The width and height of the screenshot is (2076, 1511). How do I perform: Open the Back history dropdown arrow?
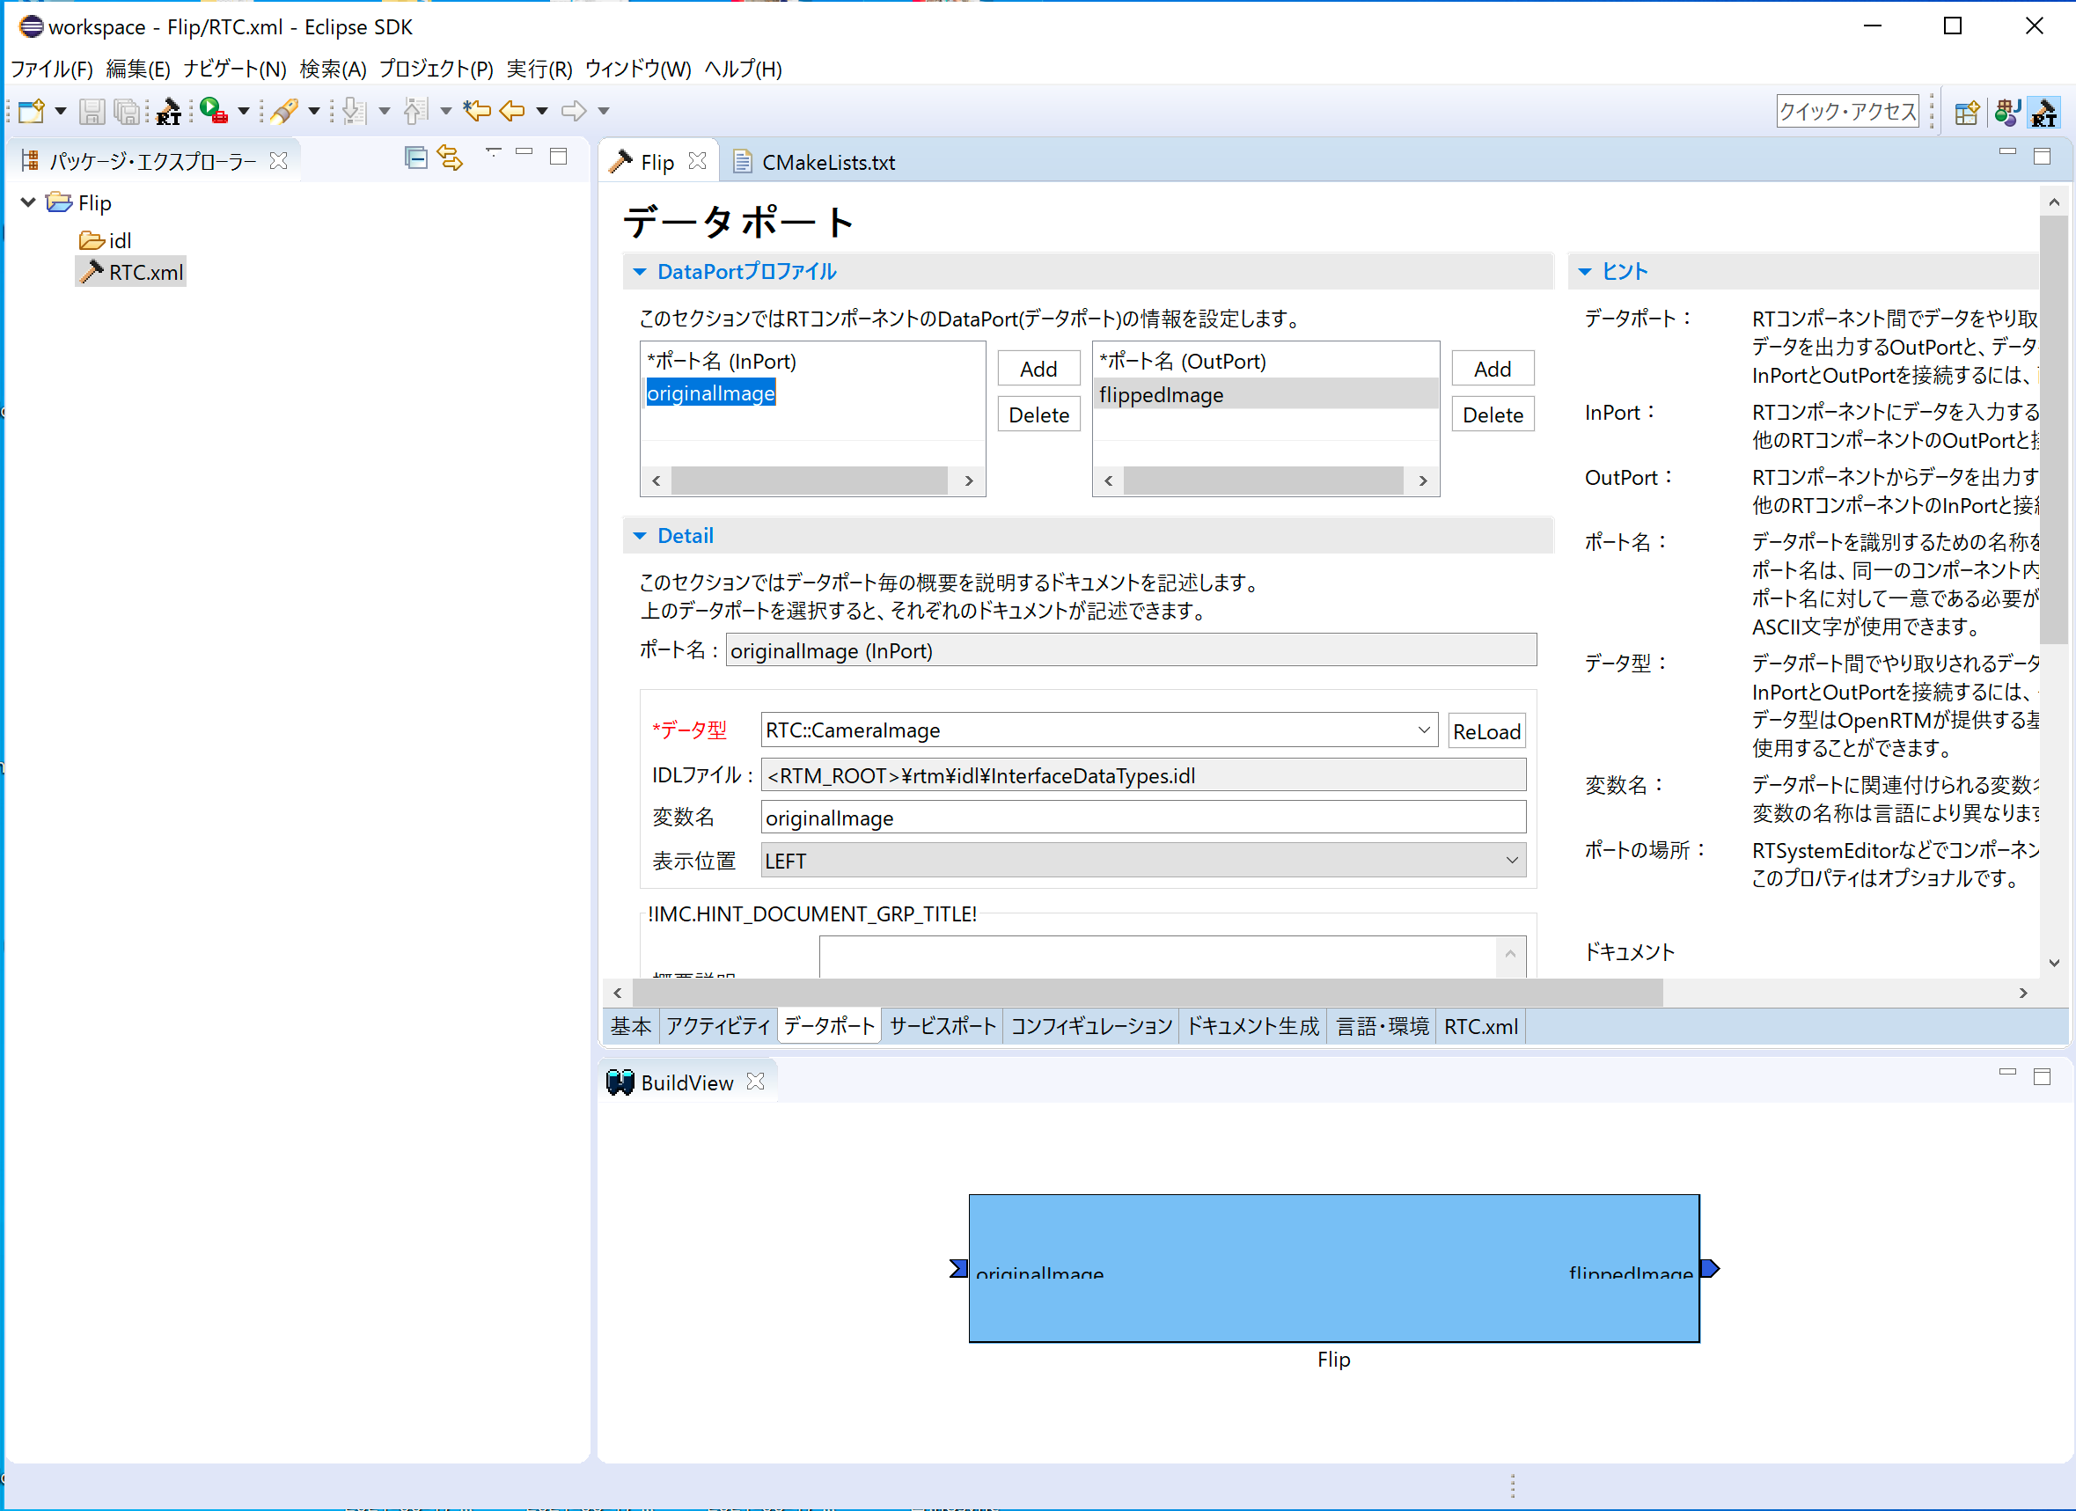(x=542, y=112)
